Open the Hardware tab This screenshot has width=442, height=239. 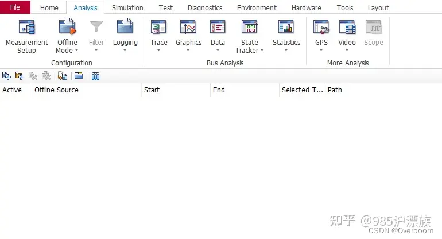tap(307, 7)
